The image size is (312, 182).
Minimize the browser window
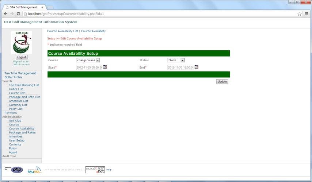pyautogui.click(x=292, y=2)
